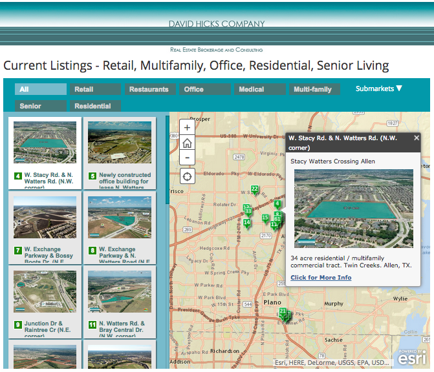Select the listing 4 aerial thumbnail

tap(45, 142)
